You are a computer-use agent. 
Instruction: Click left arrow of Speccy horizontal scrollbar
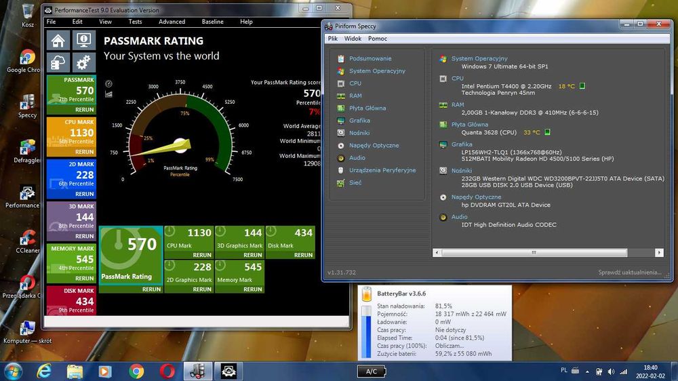(x=437, y=253)
